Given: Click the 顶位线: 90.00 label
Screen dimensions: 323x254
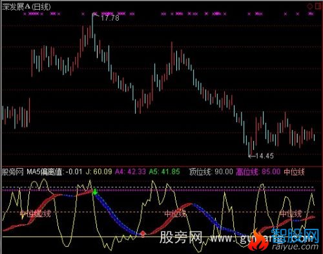Looking at the screenshot, I should (x=211, y=172).
